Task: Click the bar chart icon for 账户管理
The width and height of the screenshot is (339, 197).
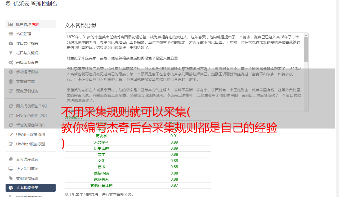Action: click(x=11, y=24)
